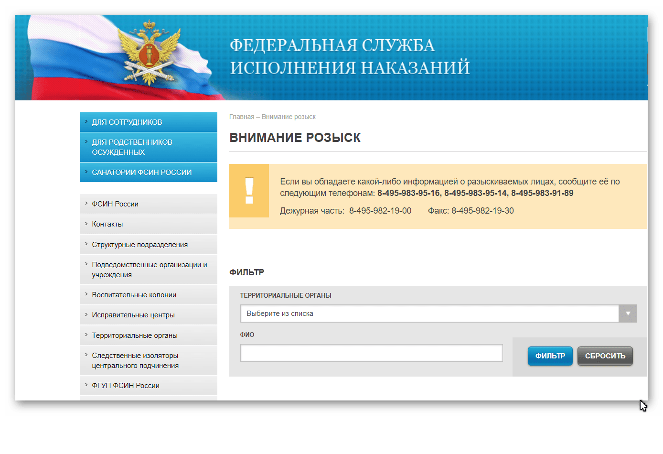
Task: Click duty phone 8-495-982-19-00
Action: point(380,211)
